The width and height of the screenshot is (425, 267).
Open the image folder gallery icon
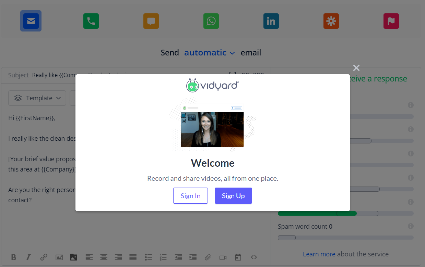(73, 257)
